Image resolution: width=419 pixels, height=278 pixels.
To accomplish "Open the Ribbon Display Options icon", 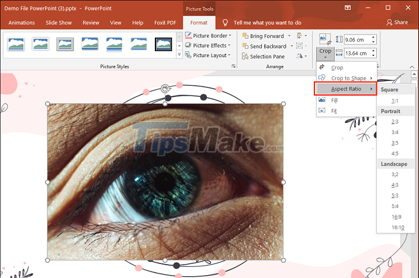I will click(x=348, y=8).
